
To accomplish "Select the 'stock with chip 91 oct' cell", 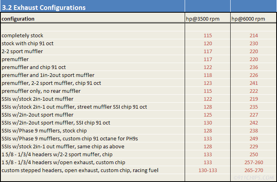I will 27,43.
